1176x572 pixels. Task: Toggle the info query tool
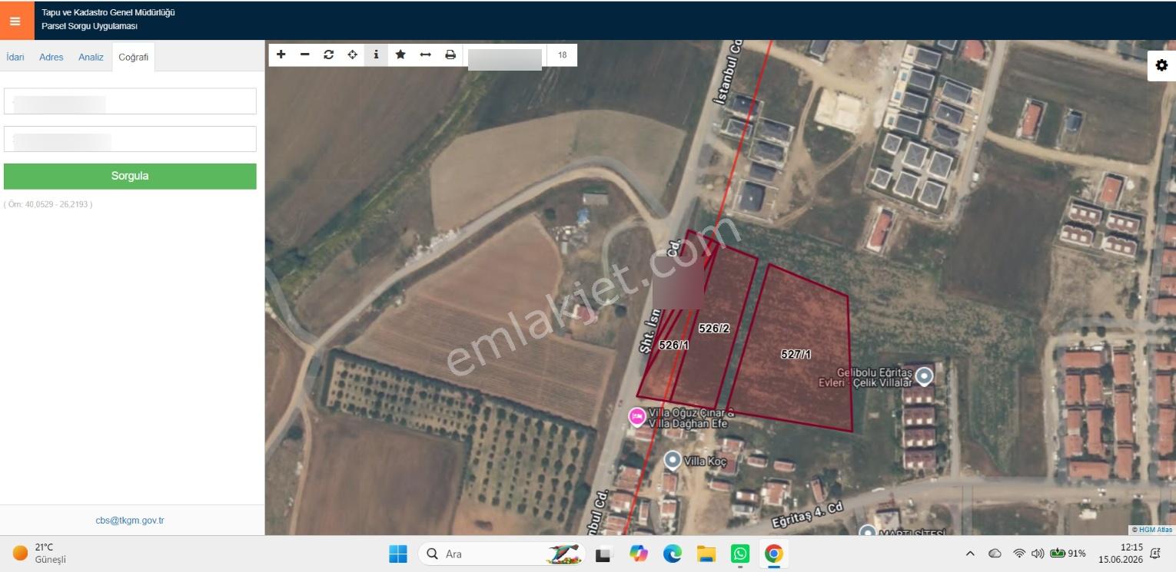pos(376,55)
